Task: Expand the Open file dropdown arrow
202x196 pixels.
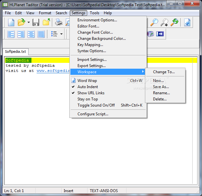Action: point(29,22)
